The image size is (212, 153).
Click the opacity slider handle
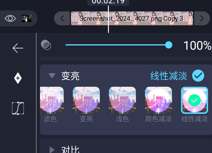click(169, 45)
